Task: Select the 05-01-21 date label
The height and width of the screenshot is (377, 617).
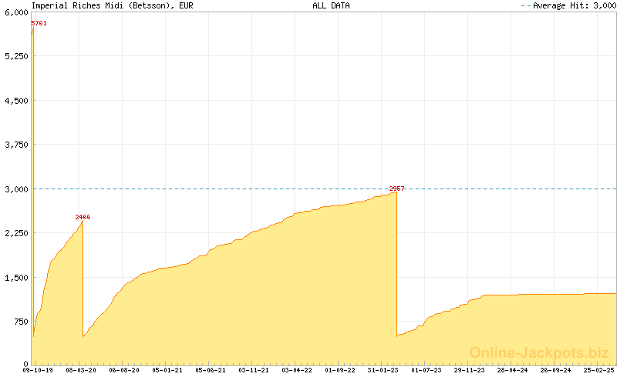Action: tap(169, 370)
